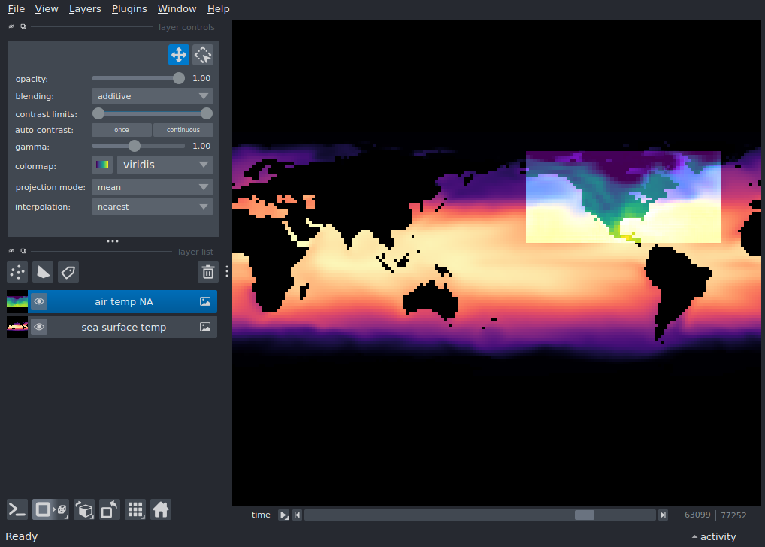Hide the air temp NA layer
The width and height of the screenshot is (765, 547).
point(39,302)
